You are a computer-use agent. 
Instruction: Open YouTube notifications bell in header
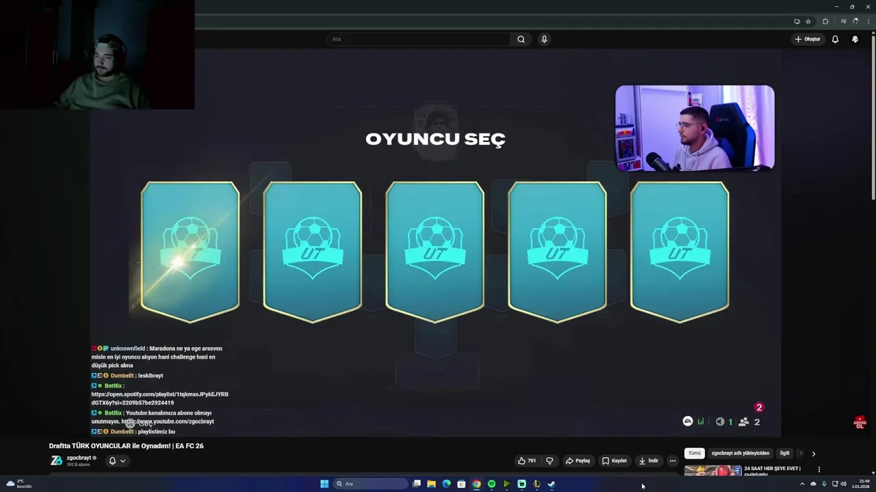[x=835, y=39]
